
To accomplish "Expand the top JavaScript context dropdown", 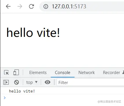I will [x=32, y=82].
